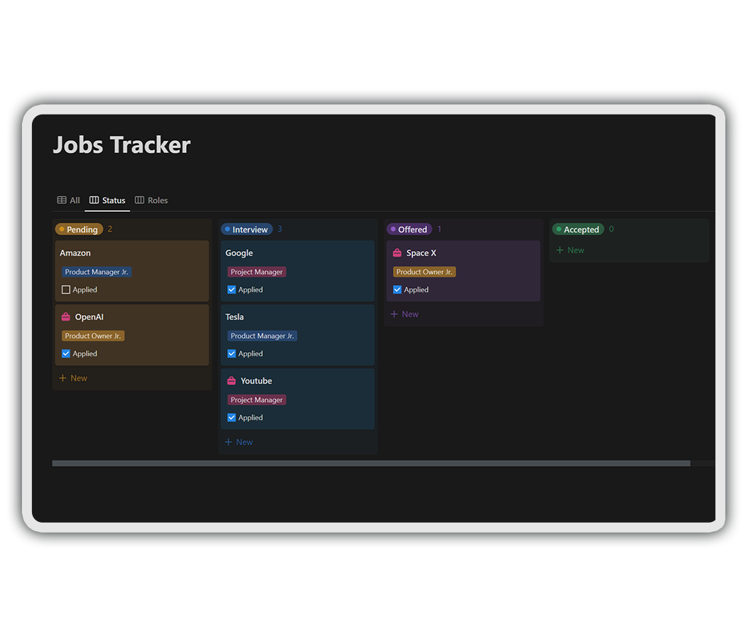Click Product Owner Jr. tag on Space X
746x640 pixels.
[x=424, y=272]
